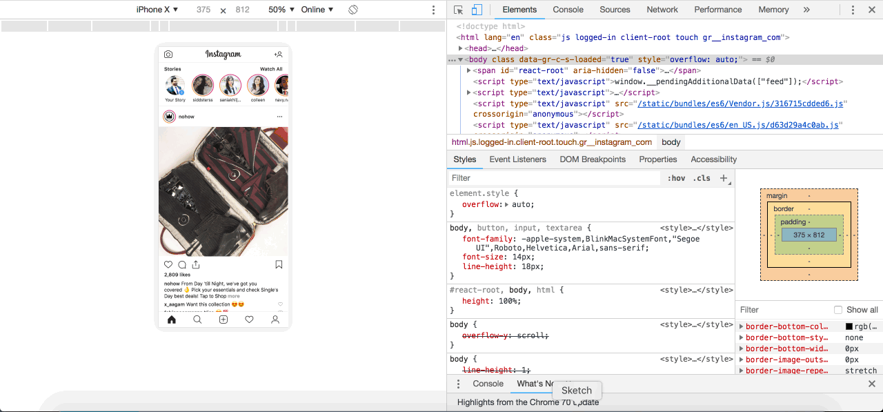Click the Instagram search icon
The image size is (883, 412).
[x=197, y=320]
